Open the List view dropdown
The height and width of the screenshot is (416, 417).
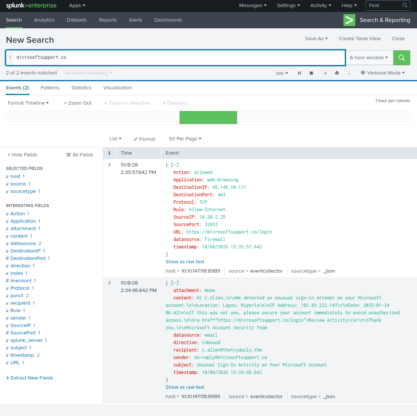116,139
